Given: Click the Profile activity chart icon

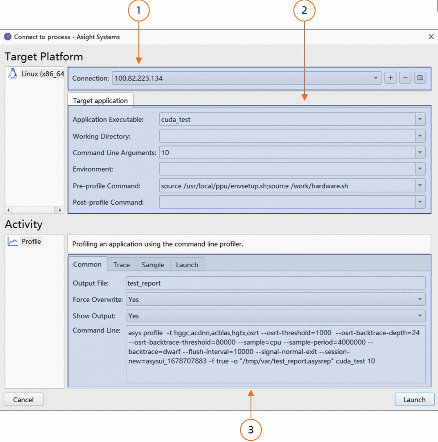Looking at the screenshot, I should pyautogui.click(x=13, y=242).
